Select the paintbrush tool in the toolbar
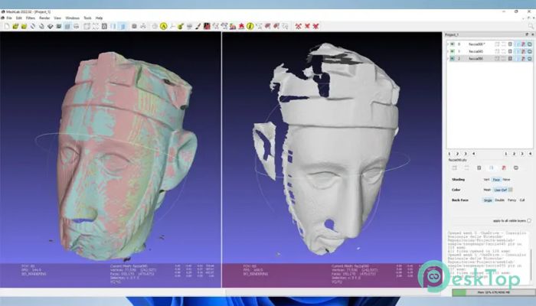Viewport: 536px width, 306px height. click(198, 26)
